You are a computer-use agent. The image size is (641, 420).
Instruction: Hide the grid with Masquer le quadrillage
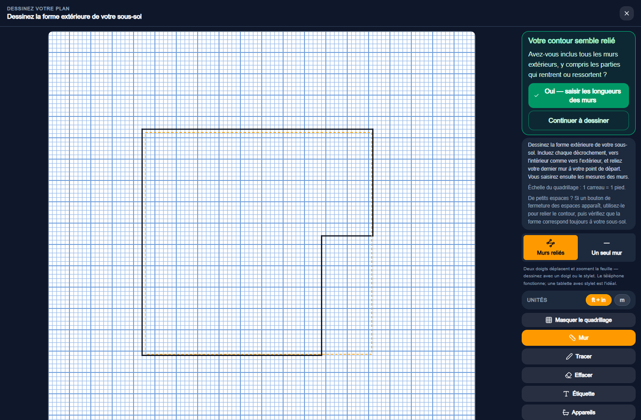578,320
